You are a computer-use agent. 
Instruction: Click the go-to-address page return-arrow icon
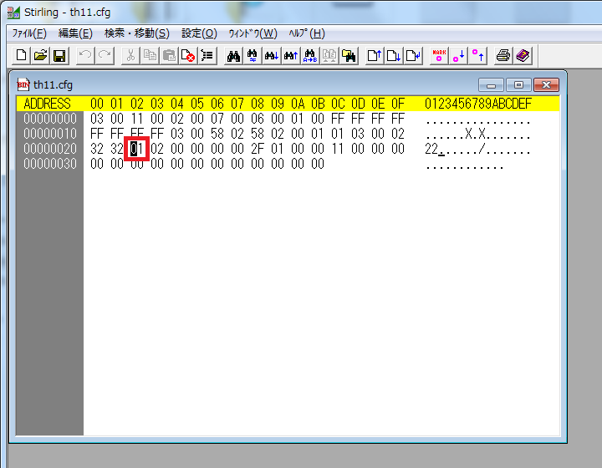(x=413, y=56)
